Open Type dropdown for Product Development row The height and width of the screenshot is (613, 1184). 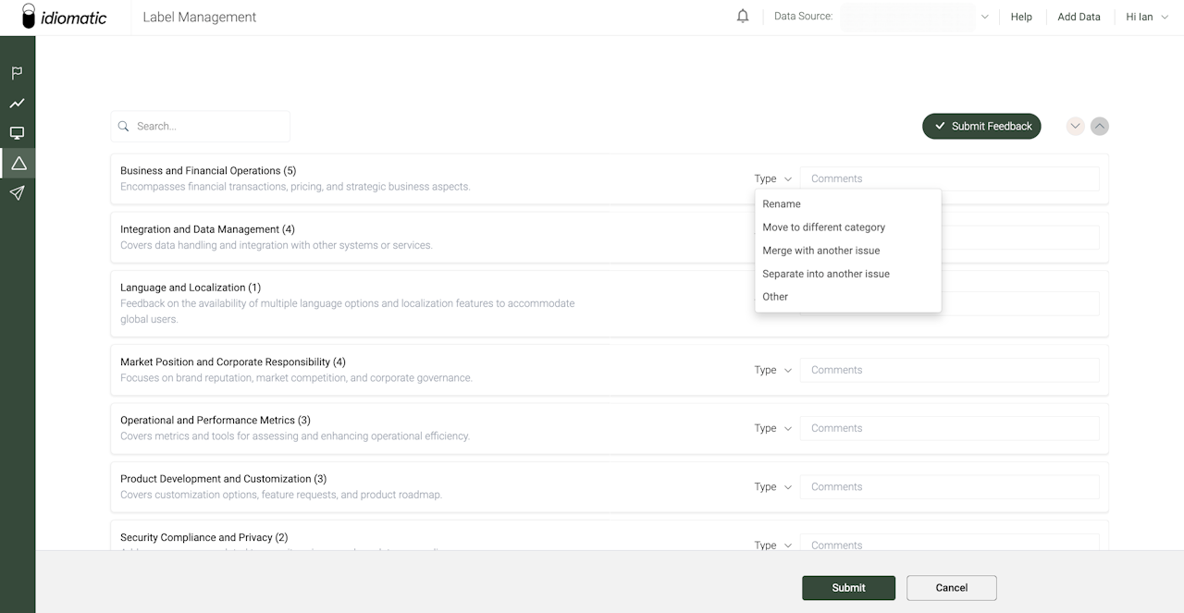pos(773,487)
